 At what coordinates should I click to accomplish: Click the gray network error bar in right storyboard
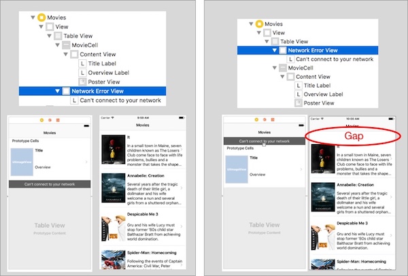click(265, 141)
